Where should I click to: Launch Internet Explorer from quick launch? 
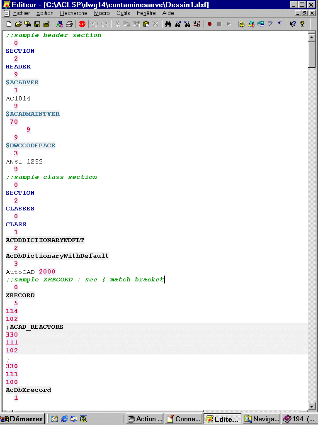[64, 419]
